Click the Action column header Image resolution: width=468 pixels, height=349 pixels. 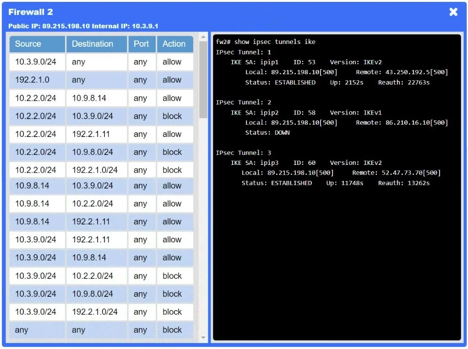pyautogui.click(x=174, y=44)
